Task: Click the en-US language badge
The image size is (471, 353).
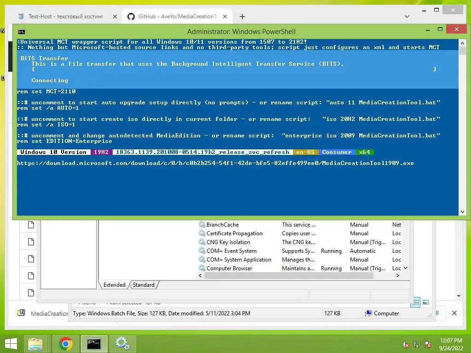Action: click(305, 152)
